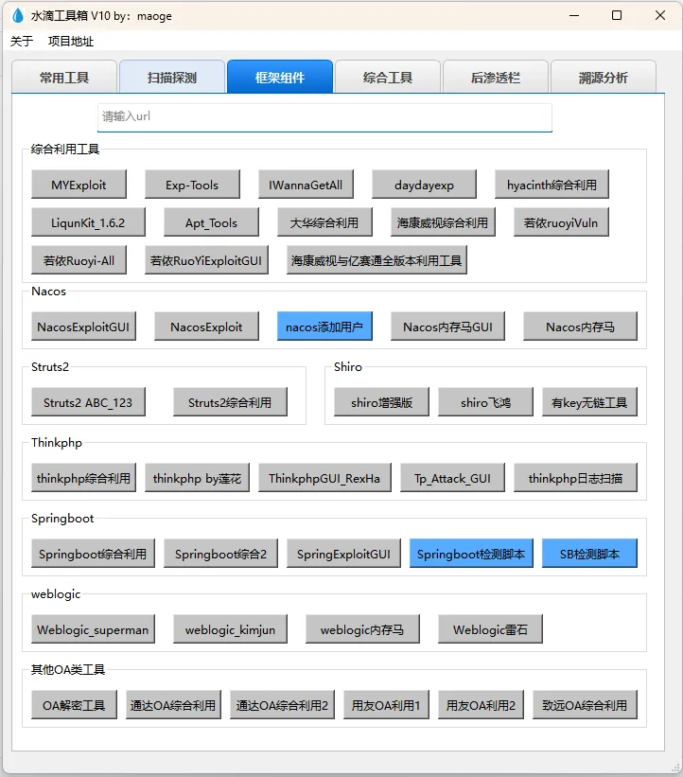Launch Springboot综合利用
683x777 pixels.
tap(93, 554)
